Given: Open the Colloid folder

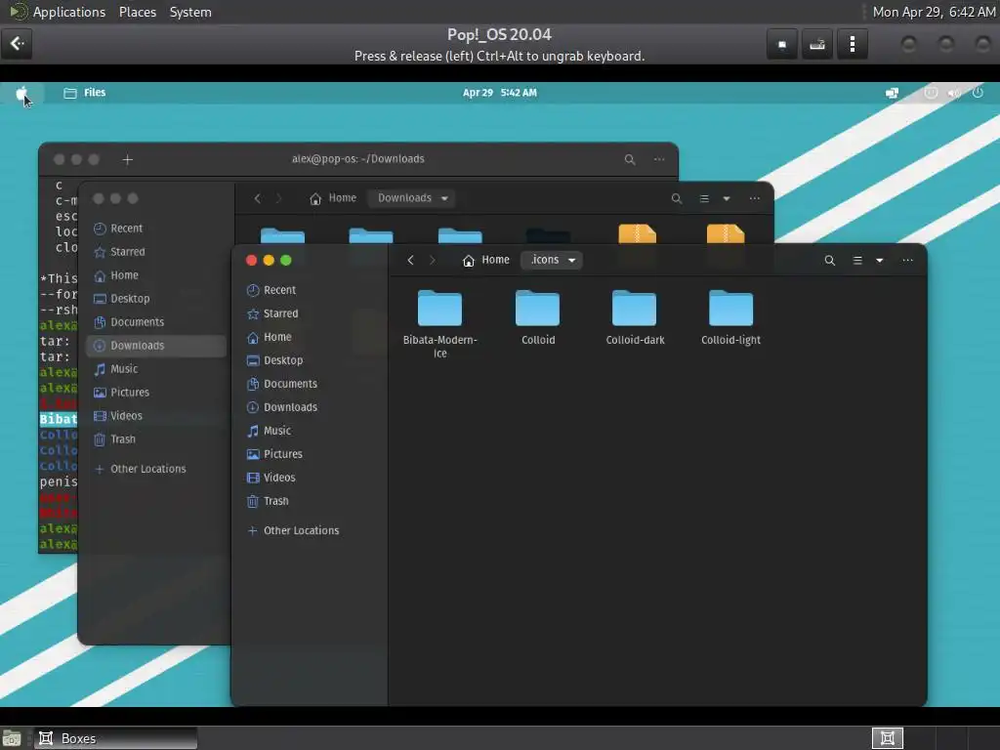Looking at the screenshot, I should (538, 317).
